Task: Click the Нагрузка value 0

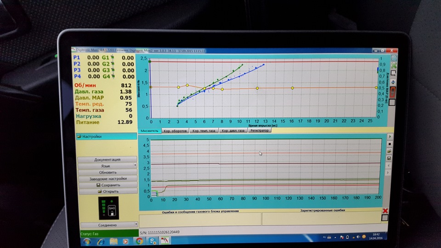Action: point(130,116)
